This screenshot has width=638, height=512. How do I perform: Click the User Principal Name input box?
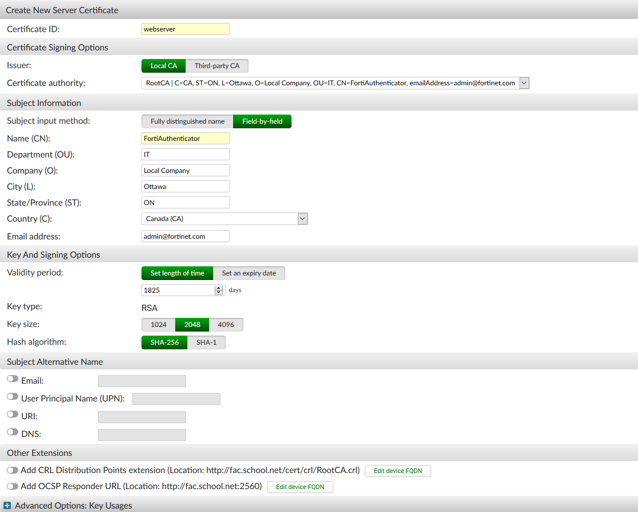coord(176,399)
